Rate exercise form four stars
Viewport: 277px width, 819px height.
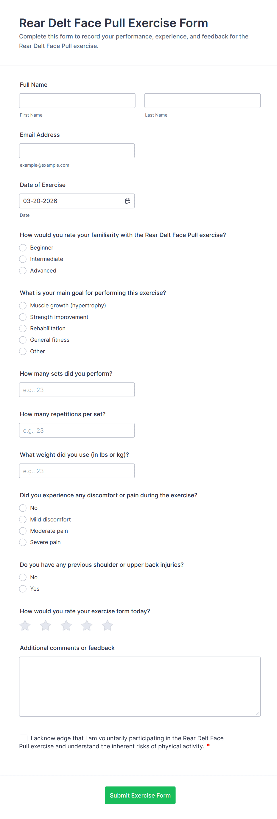pyautogui.click(x=87, y=626)
